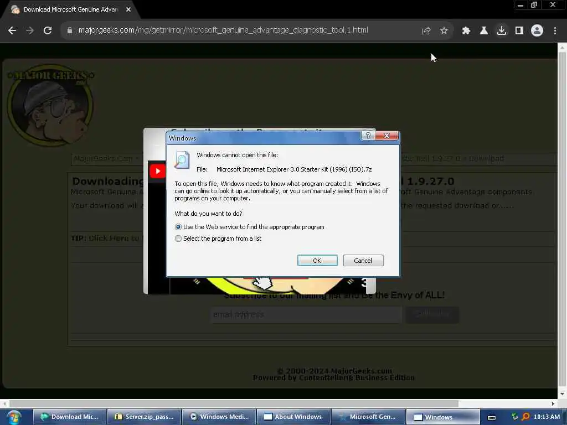
Task: Open the Windows Start orb
Action: click(14, 417)
